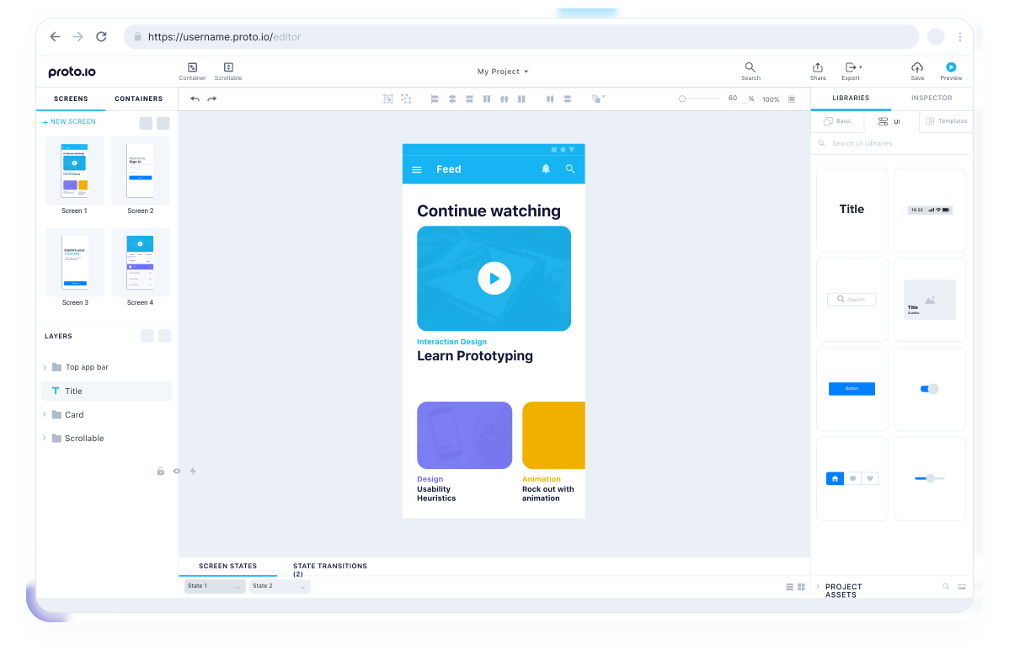Open the Export button
This screenshot has height=666, width=1009.
(x=852, y=68)
